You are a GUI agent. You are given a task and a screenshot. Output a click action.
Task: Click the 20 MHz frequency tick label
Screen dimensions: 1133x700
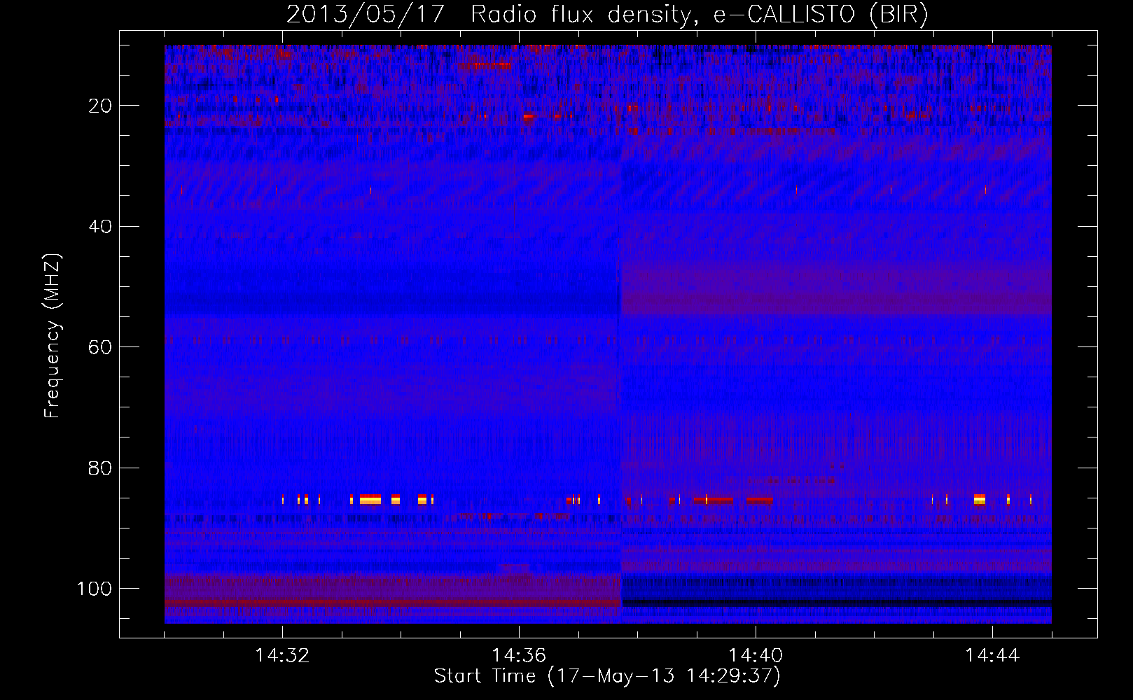coord(100,106)
